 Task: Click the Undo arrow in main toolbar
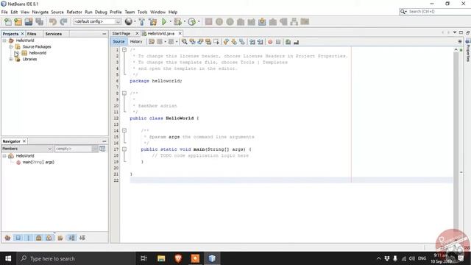coord(53,21)
